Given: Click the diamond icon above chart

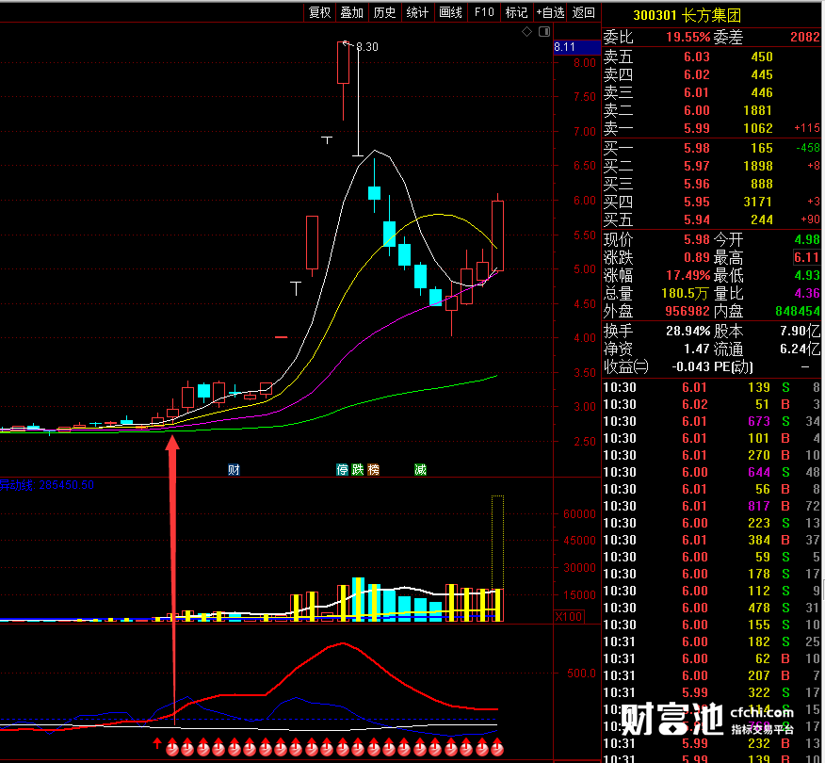Looking at the screenshot, I should coord(526,32).
